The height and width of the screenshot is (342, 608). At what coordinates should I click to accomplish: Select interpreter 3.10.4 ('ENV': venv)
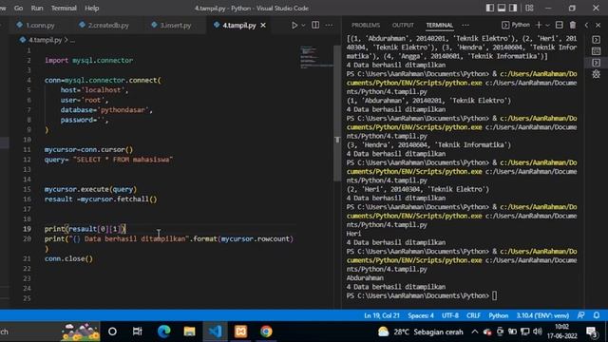(x=542, y=315)
